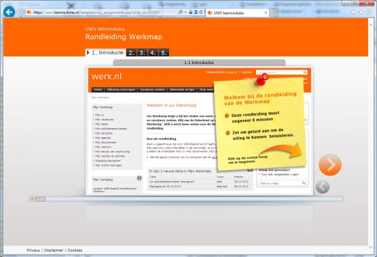Click the browser Forward arrow button
The width and height of the screenshot is (377, 257).
[20, 12]
